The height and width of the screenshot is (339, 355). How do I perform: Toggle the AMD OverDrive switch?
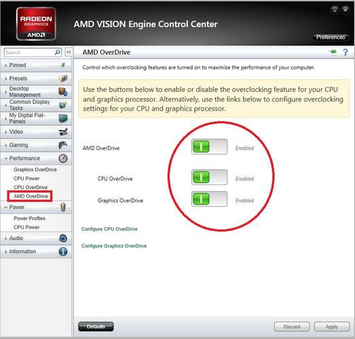coord(209,146)
